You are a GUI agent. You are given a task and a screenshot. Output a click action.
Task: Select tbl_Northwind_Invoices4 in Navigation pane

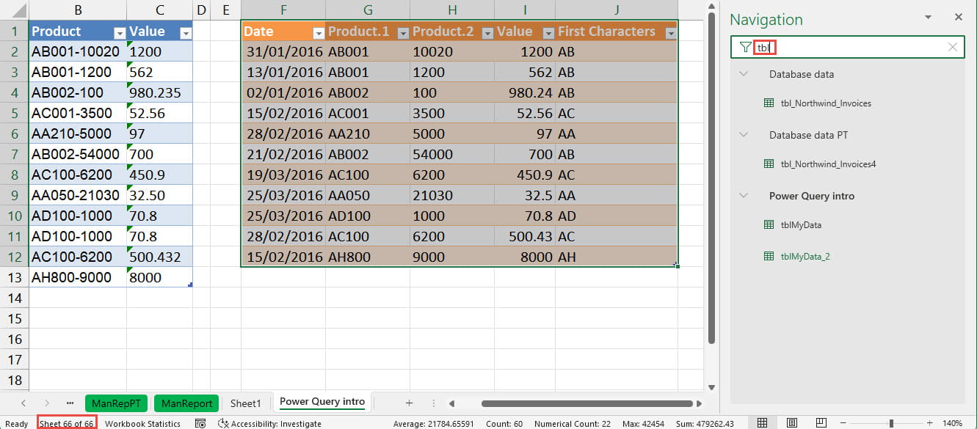[828, 164]
